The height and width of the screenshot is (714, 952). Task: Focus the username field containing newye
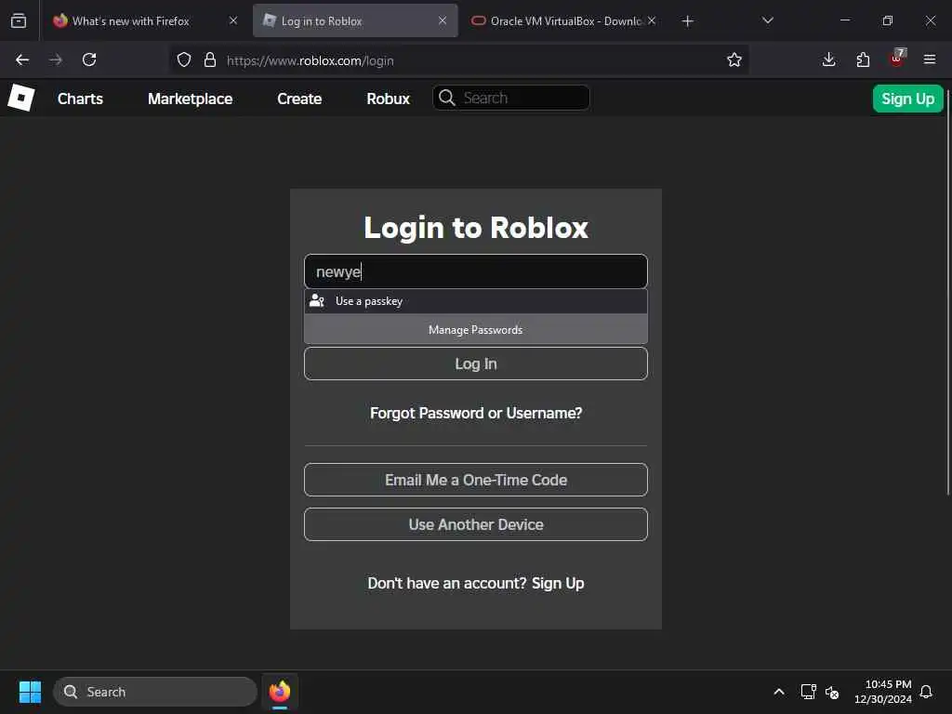pyautogui.click(x=475, y=271)
